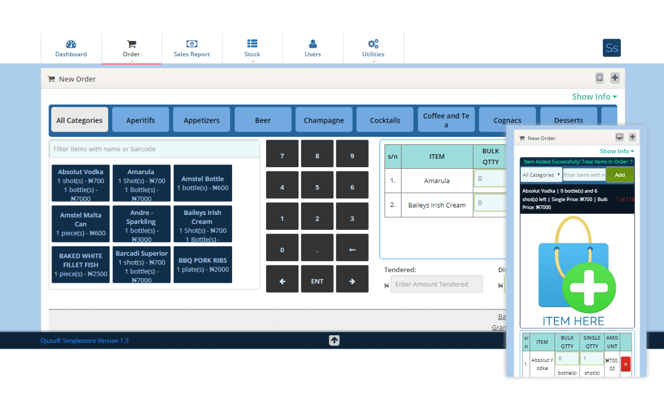Select the BBQ PORK RIBS item
Image resolution: width=664 pixels, height=398 pixels.
[203, 264]
